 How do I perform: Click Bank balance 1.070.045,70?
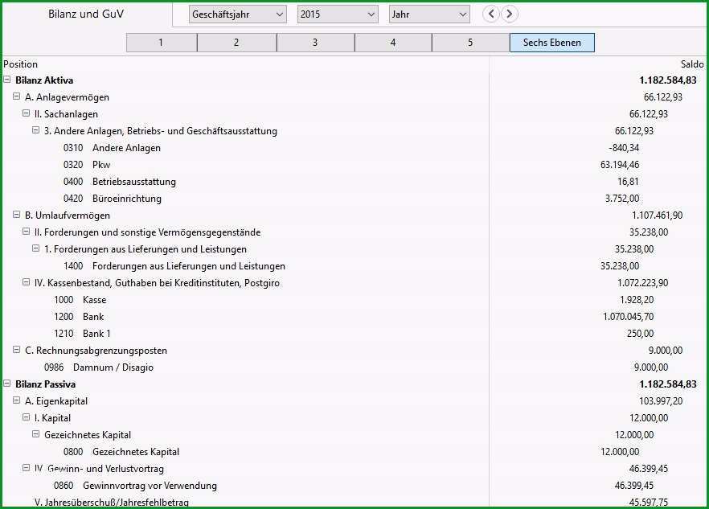pyautogui.click(x=629, y=317)
